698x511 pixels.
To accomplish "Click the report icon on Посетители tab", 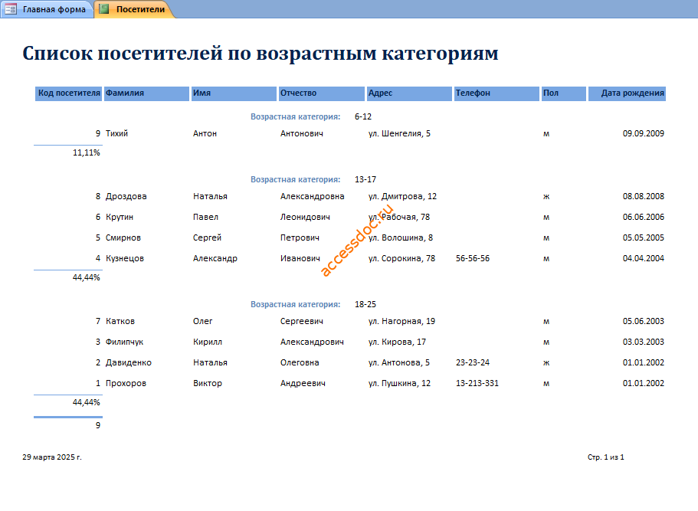I will coord(103,9).
